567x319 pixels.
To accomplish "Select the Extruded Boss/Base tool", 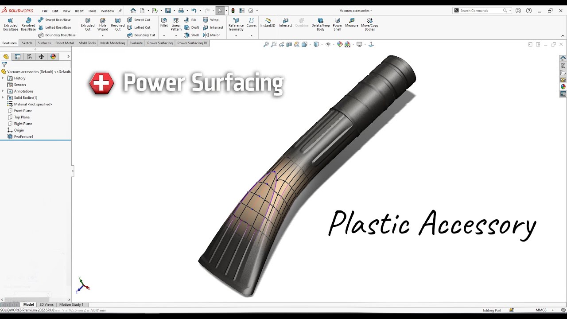I will pyautogui.click(x=11, y=24).
